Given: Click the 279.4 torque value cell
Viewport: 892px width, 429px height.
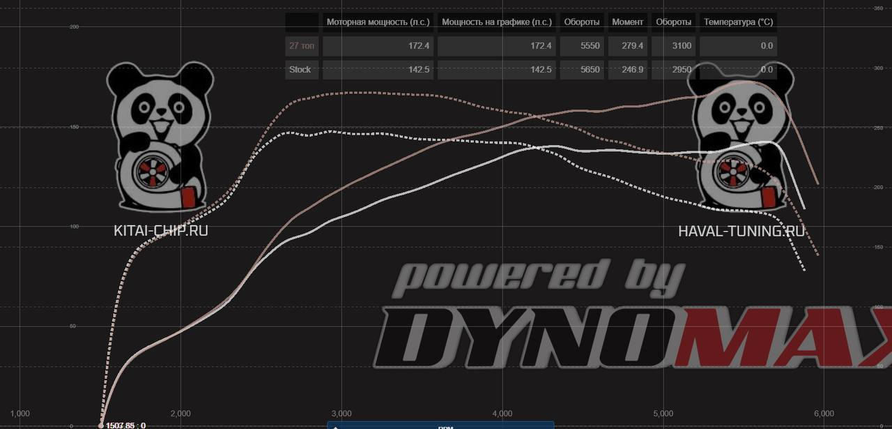Looking at the screenshot, I should point(627,46).
